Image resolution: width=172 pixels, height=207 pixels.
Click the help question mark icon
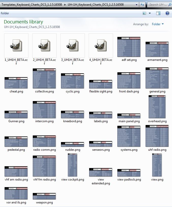click(x=167, y=13)
